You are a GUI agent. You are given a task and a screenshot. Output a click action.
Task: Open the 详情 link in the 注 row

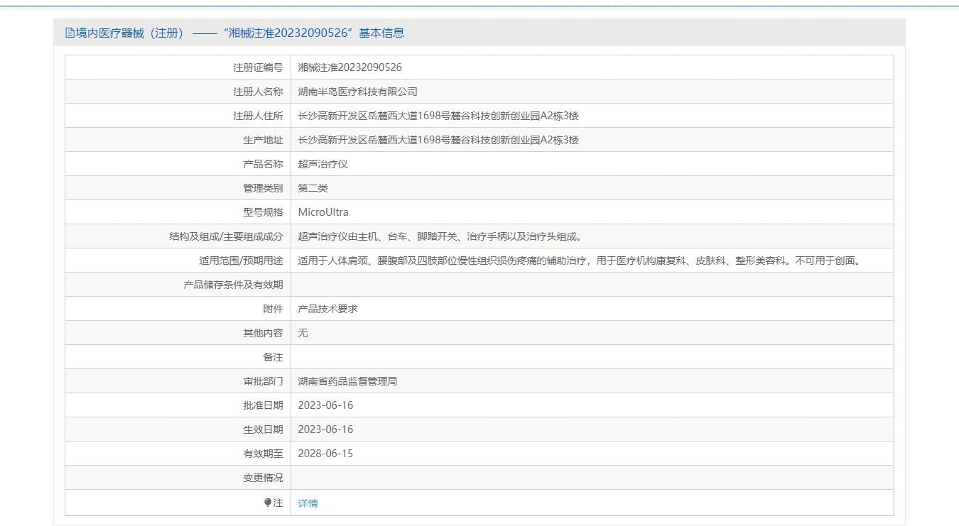308,503
